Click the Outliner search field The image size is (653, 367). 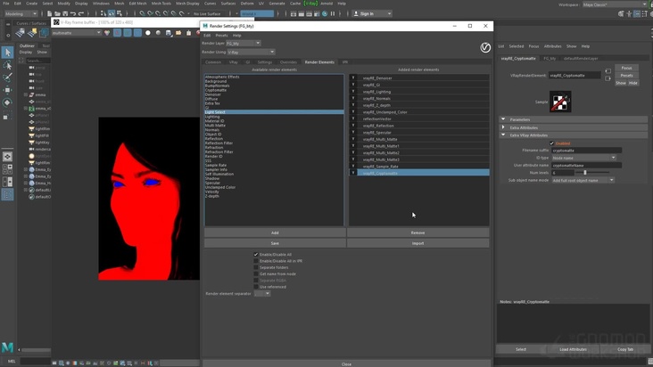coord(37,61)
